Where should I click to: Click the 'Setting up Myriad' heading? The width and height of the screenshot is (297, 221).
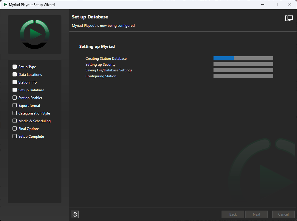pos(97,46)
